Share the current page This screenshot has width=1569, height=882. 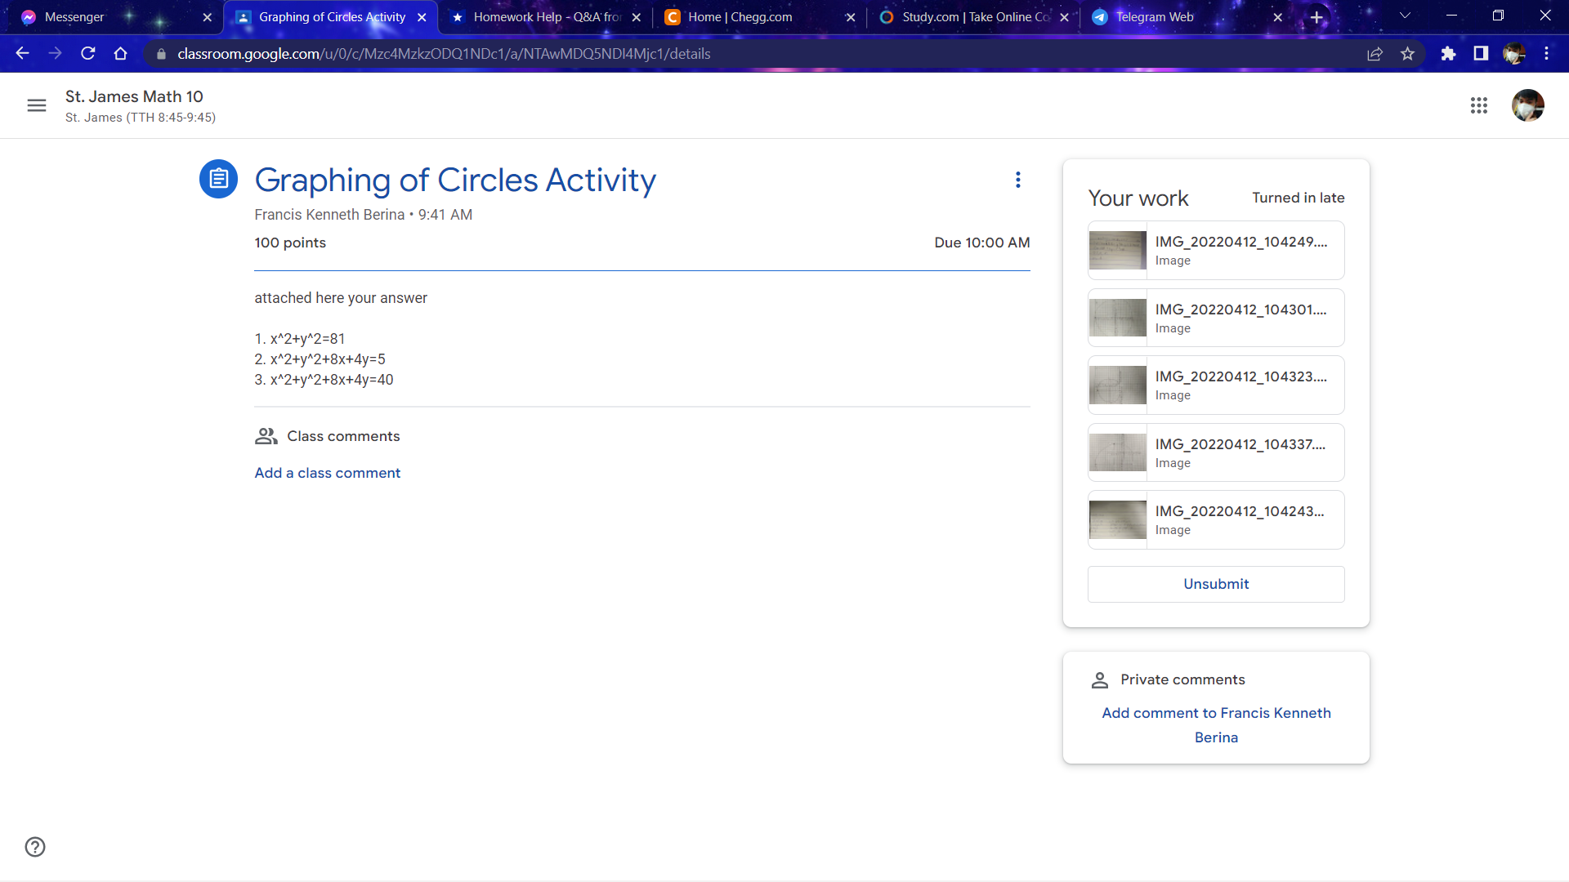[1375, 54]
